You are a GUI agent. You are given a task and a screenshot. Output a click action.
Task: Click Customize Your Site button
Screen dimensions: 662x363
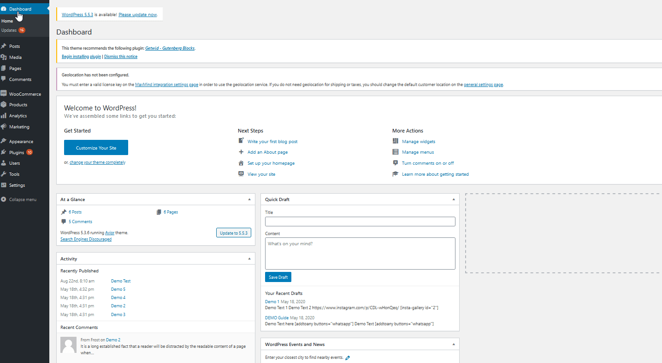(x=96, y=148)
